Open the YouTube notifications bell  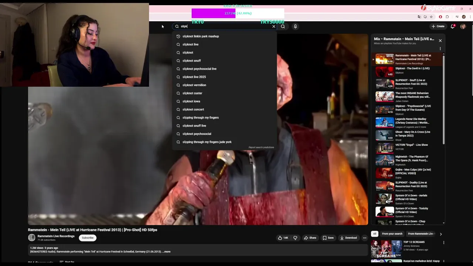pyautogui.click(x=453, y=26)
